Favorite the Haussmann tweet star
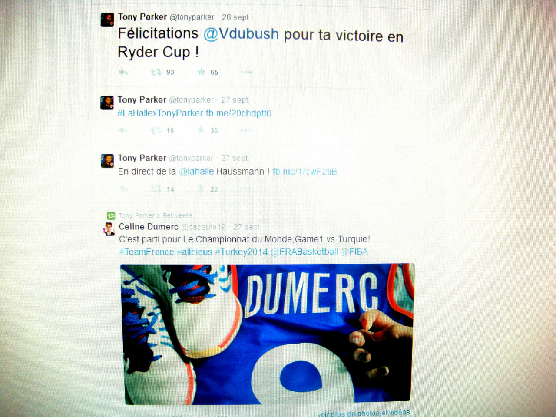This screenshot has height=417, width=556. [201, 189]
